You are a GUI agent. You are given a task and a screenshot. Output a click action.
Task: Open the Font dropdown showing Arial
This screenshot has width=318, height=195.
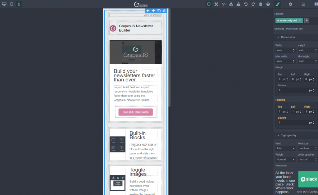(x=285, y=148)
